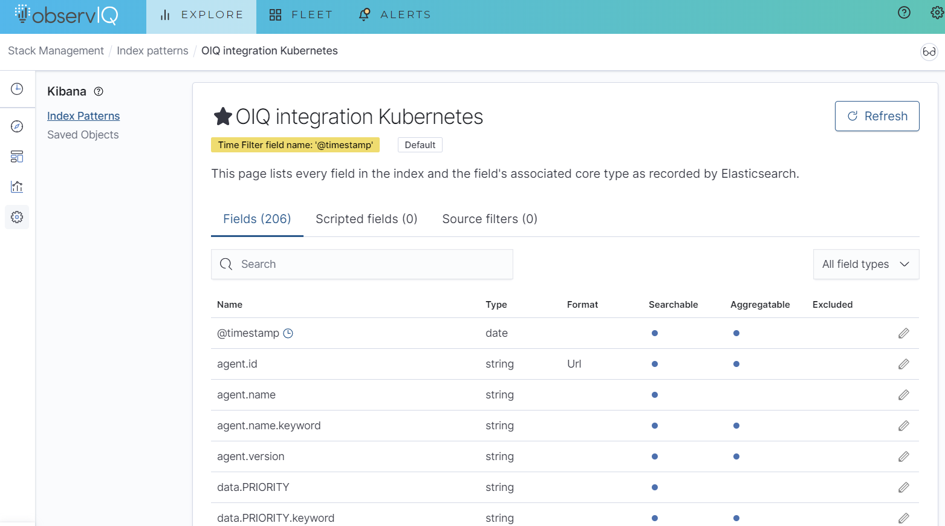This screenshot has width=945, height=526.
Task: Click the glasses icon near breadcrumbs
Action: (x=929, y=52)
